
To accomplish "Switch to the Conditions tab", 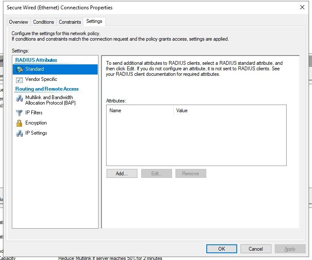I will [44, 22].
